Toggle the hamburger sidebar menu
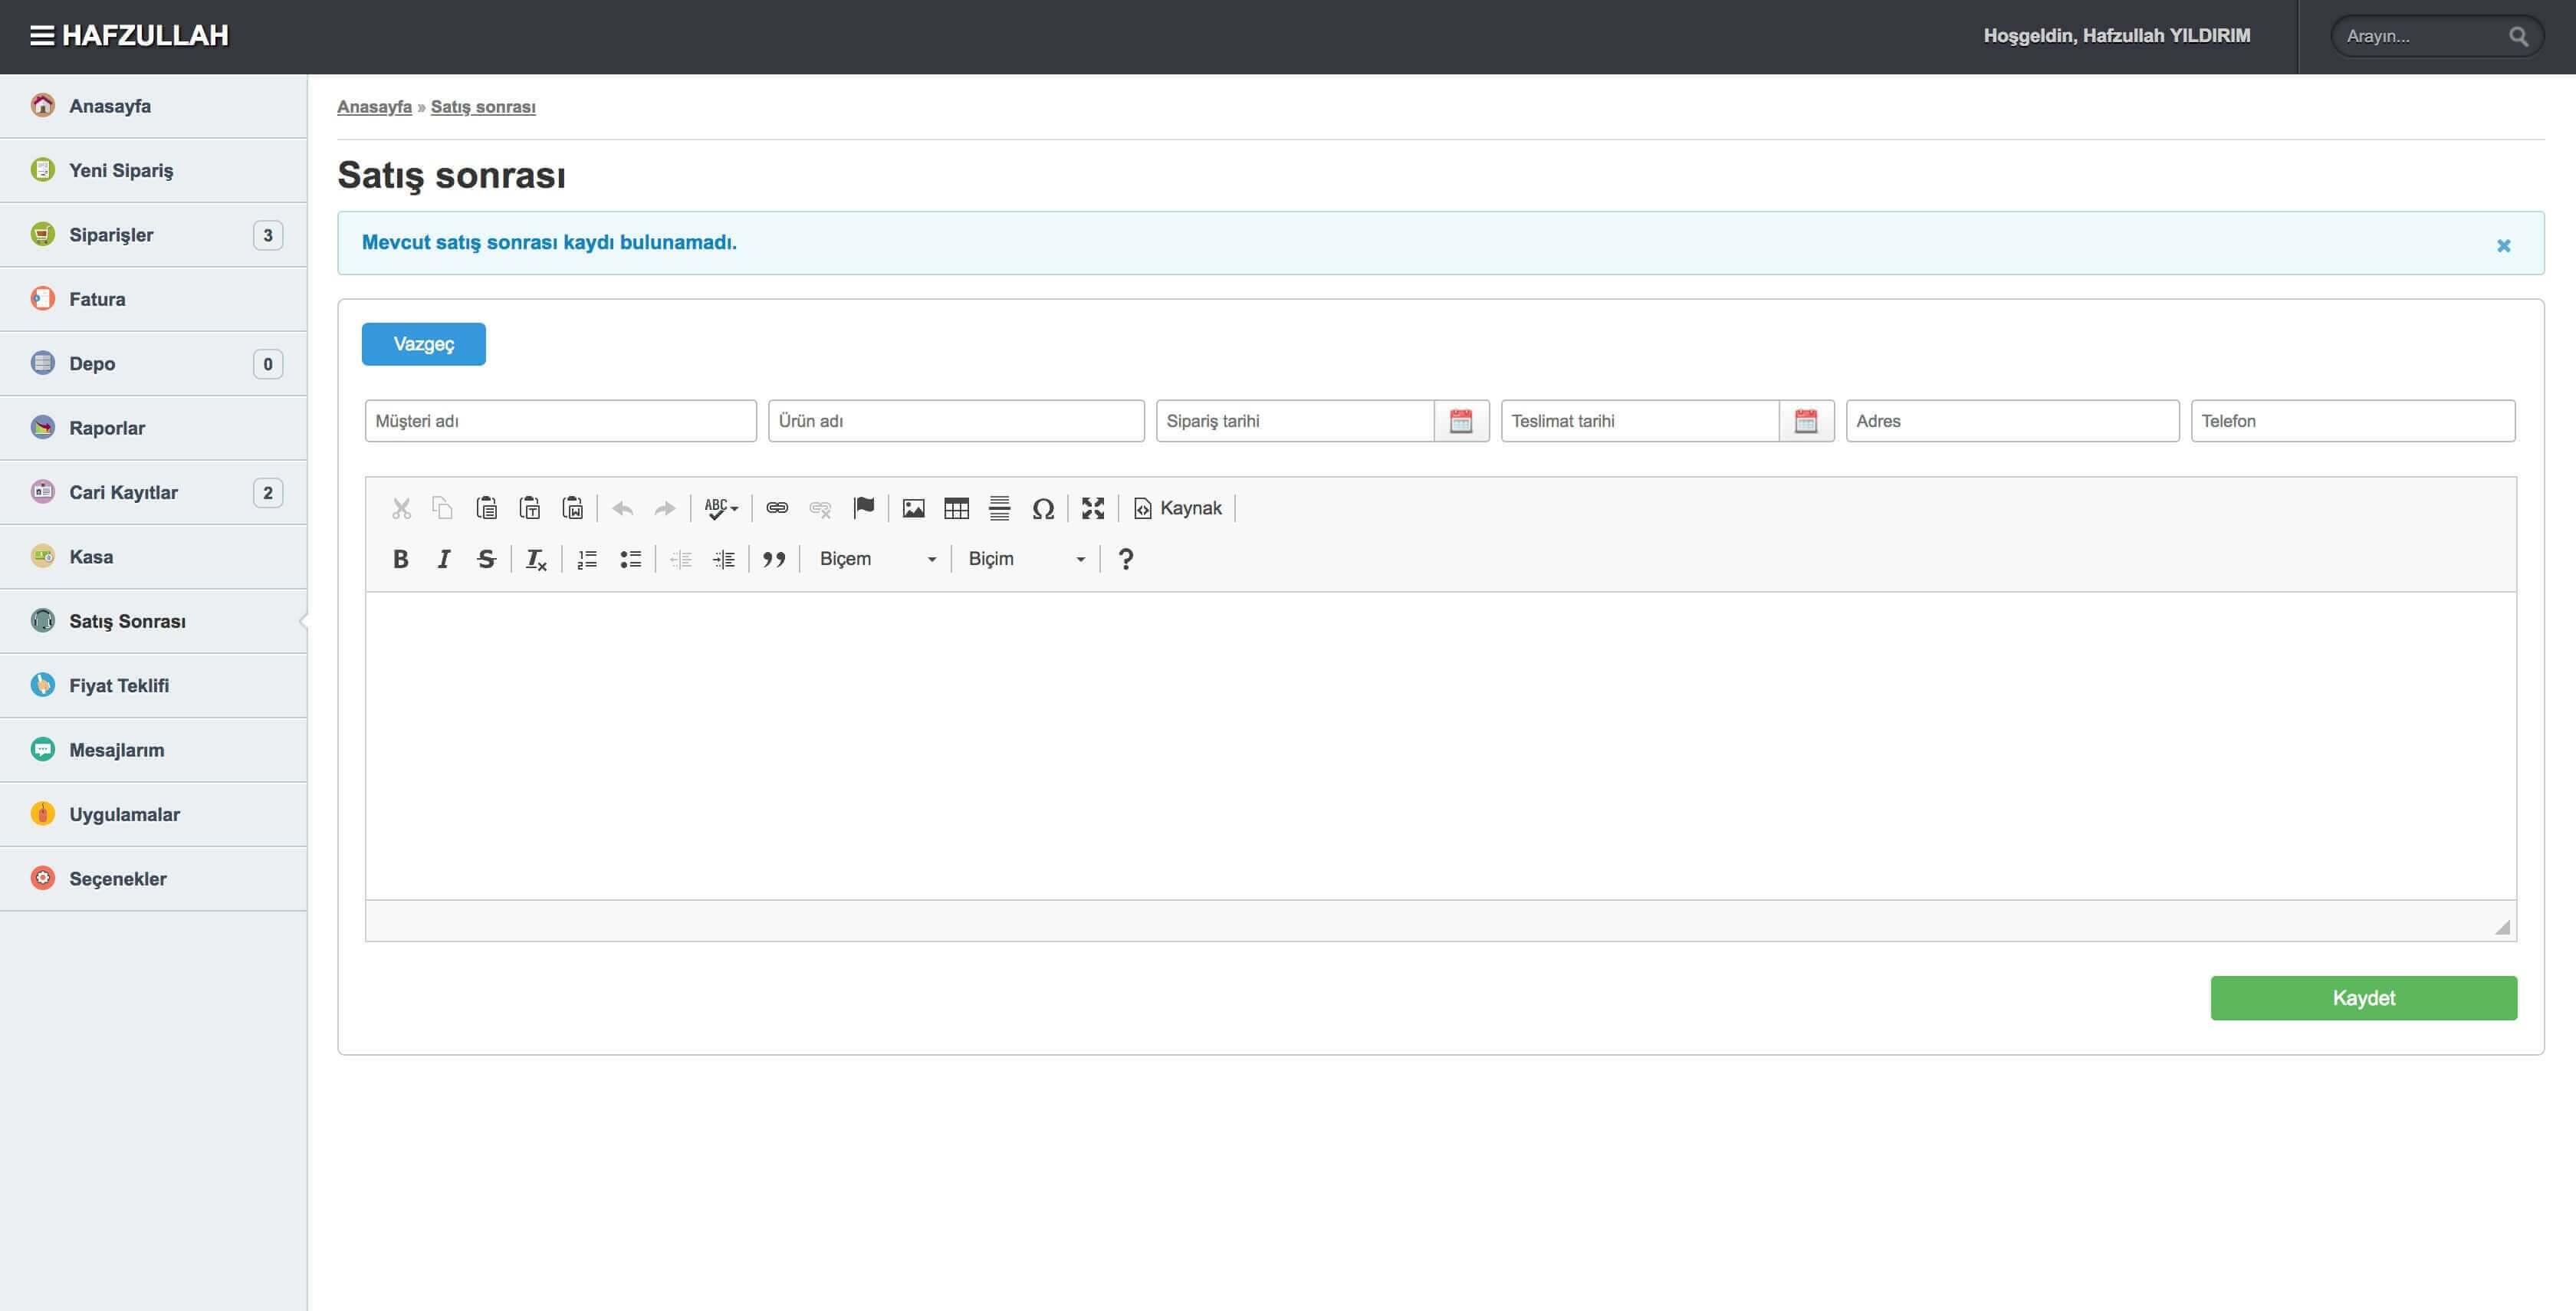The image size is (2576, 1311). 42,36
